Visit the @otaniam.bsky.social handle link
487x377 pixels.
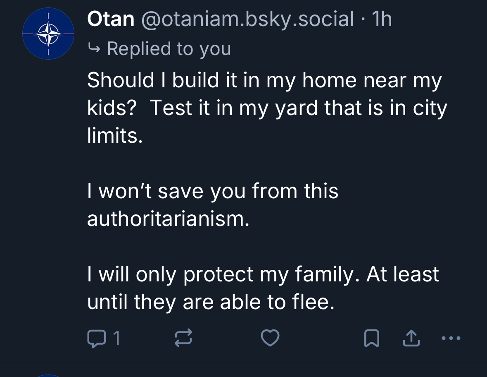(x=247, y=19)
